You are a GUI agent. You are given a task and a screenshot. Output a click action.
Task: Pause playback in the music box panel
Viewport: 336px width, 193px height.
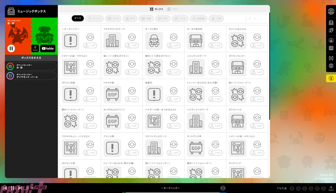11,48
